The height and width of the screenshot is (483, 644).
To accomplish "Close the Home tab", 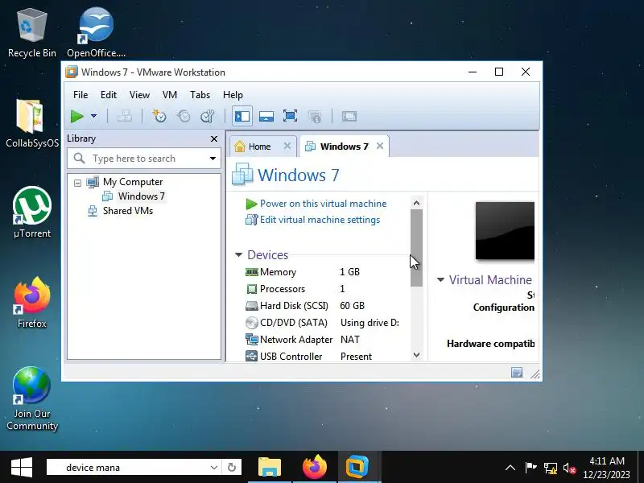I will 287,146.
